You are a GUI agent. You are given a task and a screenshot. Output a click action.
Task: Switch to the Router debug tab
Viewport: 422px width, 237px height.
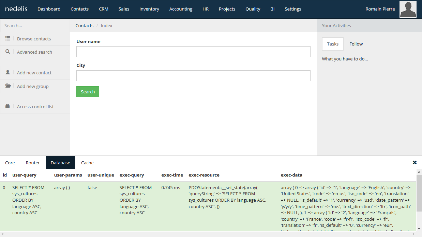tap(33, 163)
